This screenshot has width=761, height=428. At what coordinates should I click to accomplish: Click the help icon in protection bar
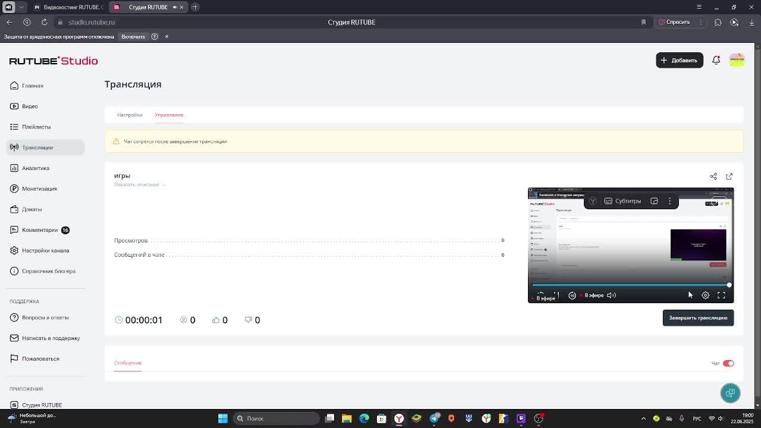[155, 37]
